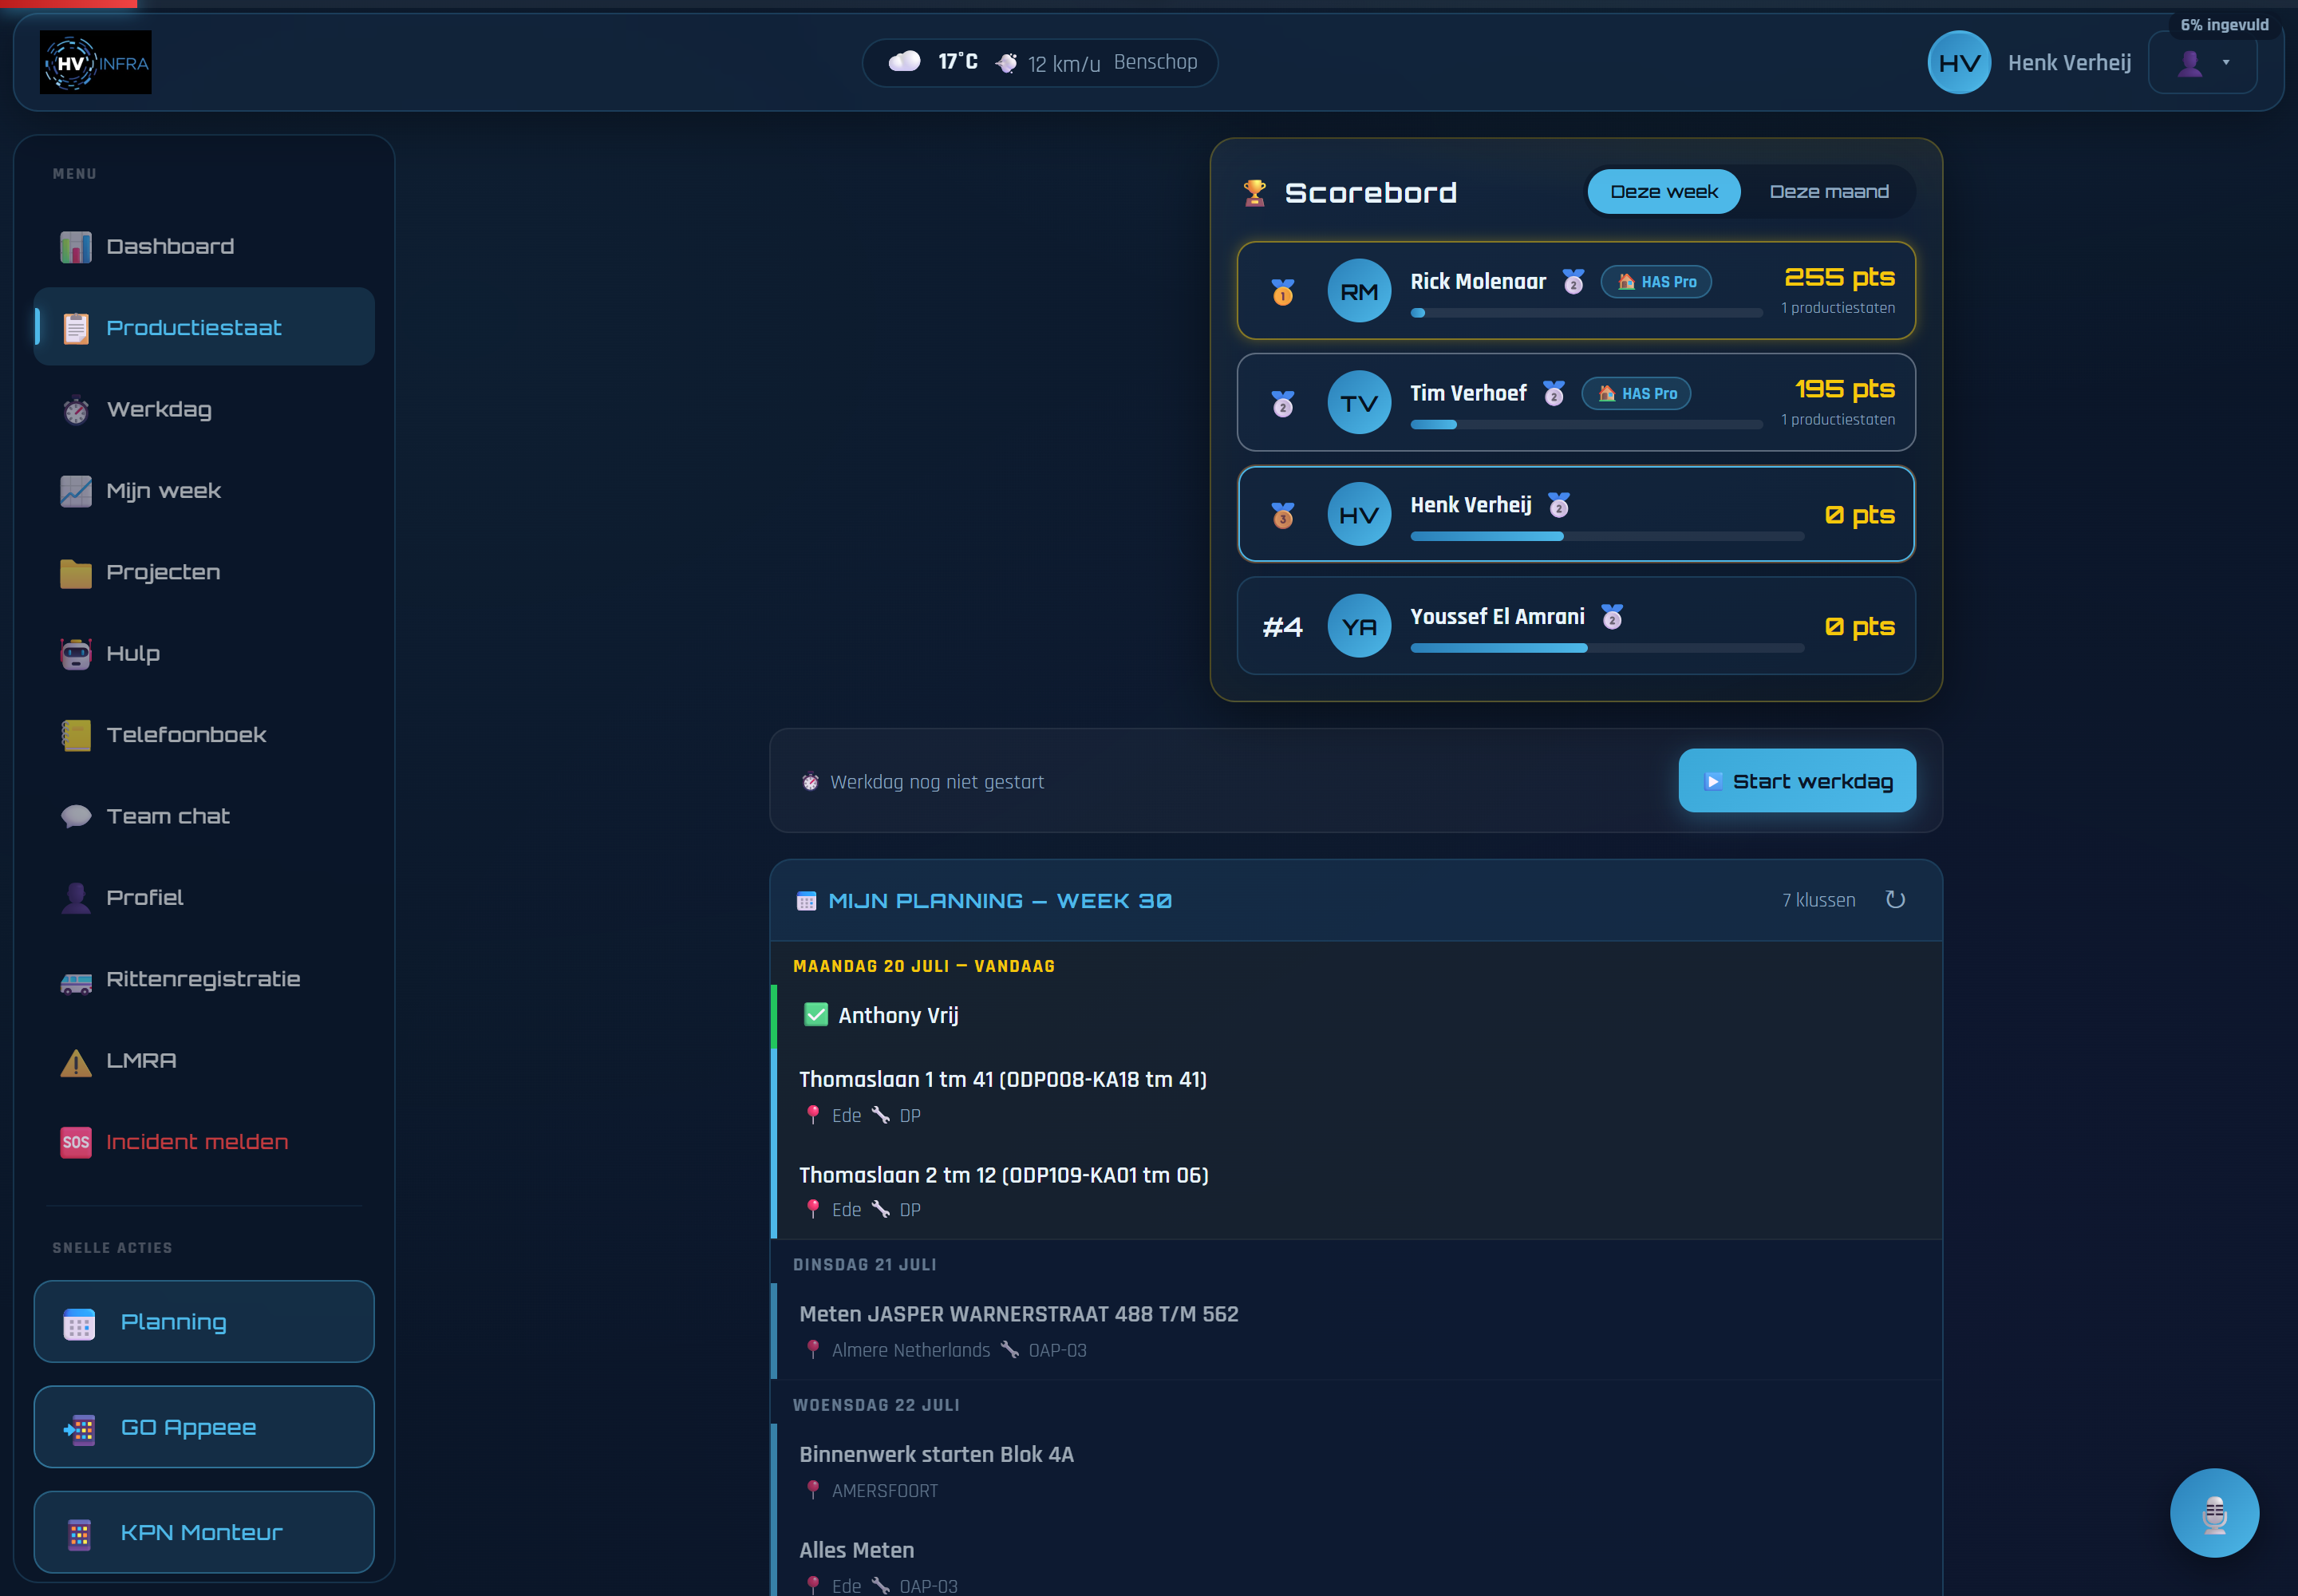Open the Planning quick action
This screenshot has width=2298, height=1596.
tap(204, 1322)
